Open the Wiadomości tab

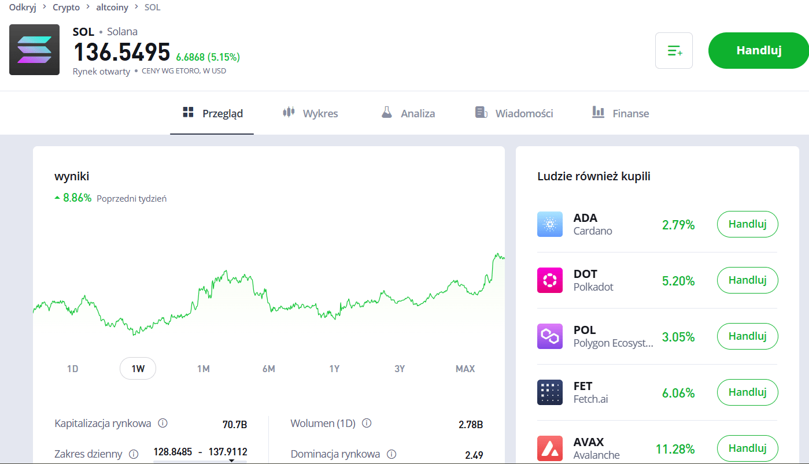pos(514,113)
